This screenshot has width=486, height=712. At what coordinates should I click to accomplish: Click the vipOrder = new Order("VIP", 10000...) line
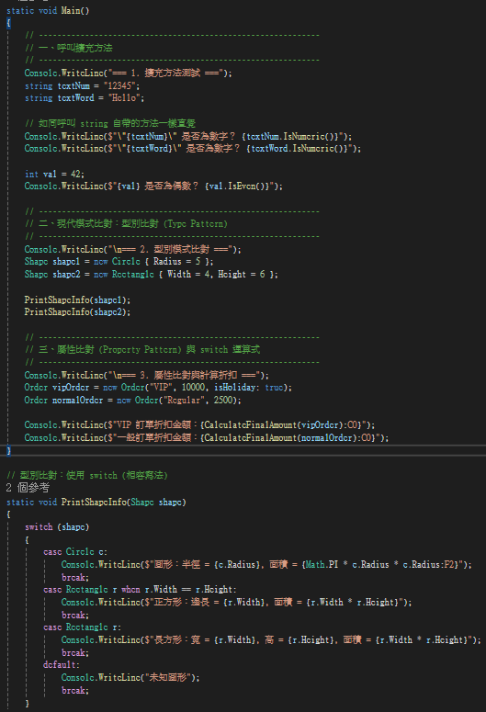click(x=158, y=388)
